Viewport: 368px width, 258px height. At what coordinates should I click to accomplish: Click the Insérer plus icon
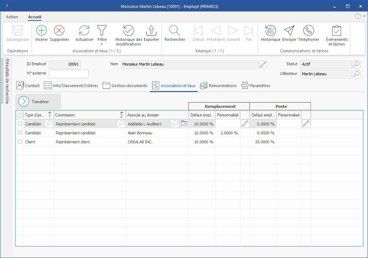pos(41,31)
